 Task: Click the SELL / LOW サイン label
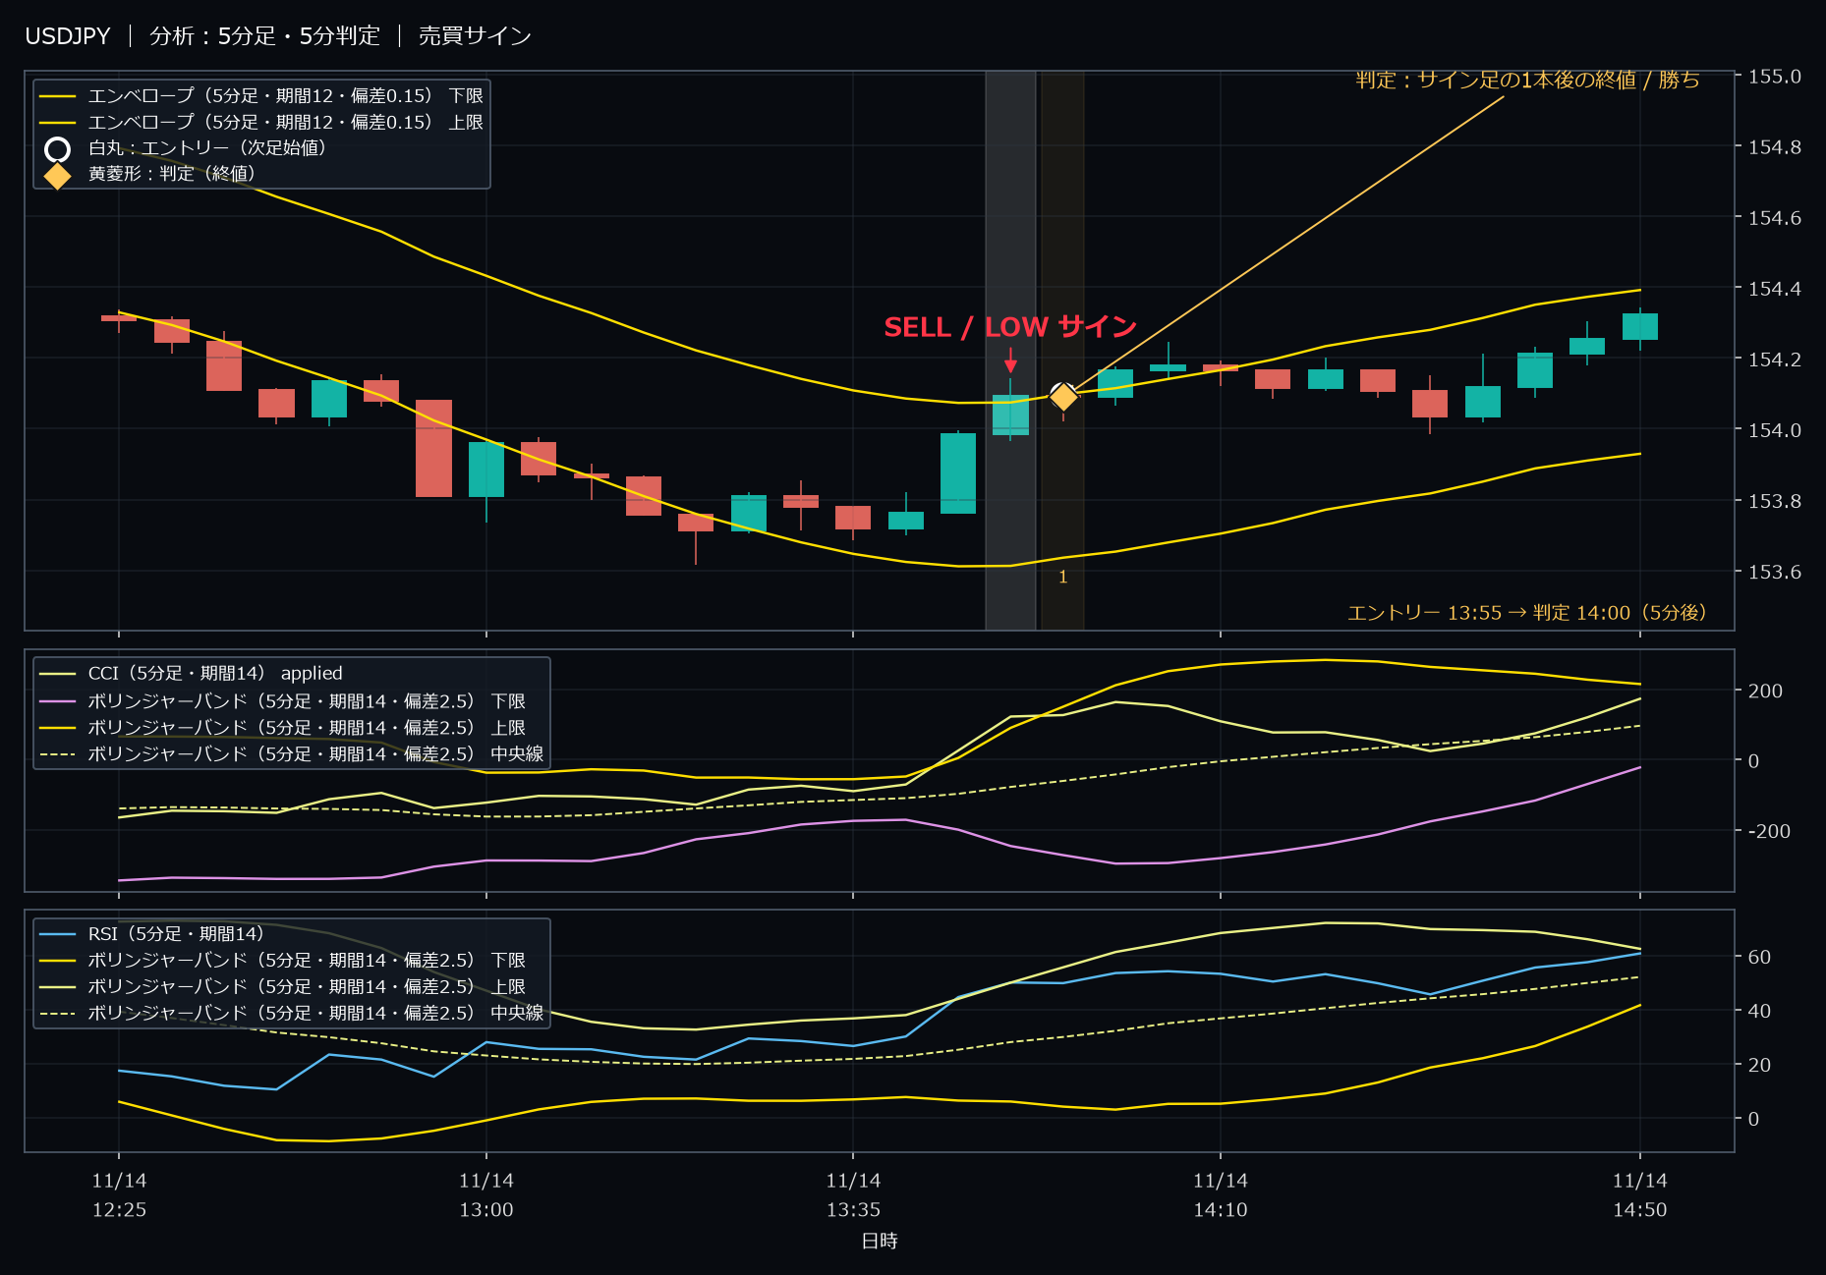(1010, 327)
